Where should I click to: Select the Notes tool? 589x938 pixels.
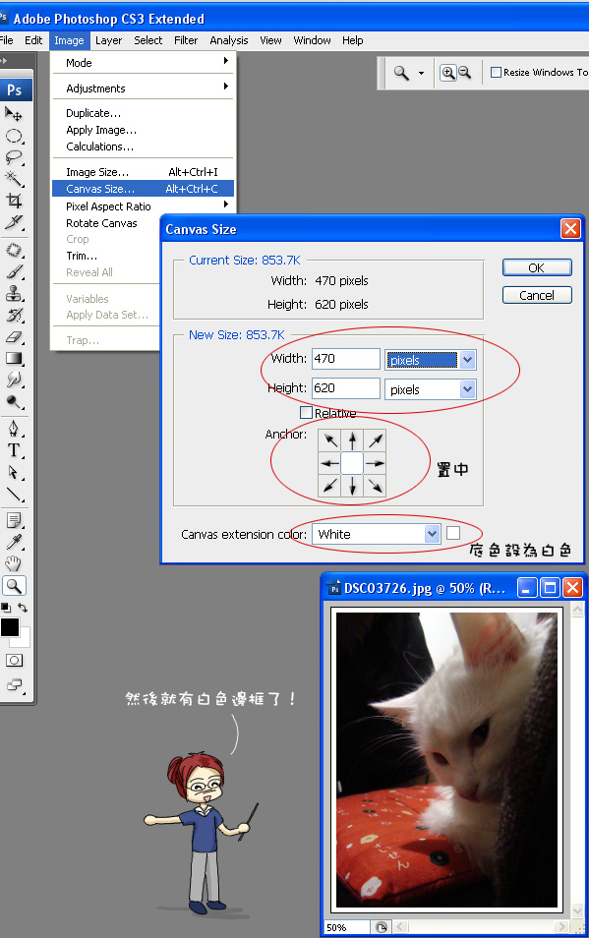coord(14,520)
